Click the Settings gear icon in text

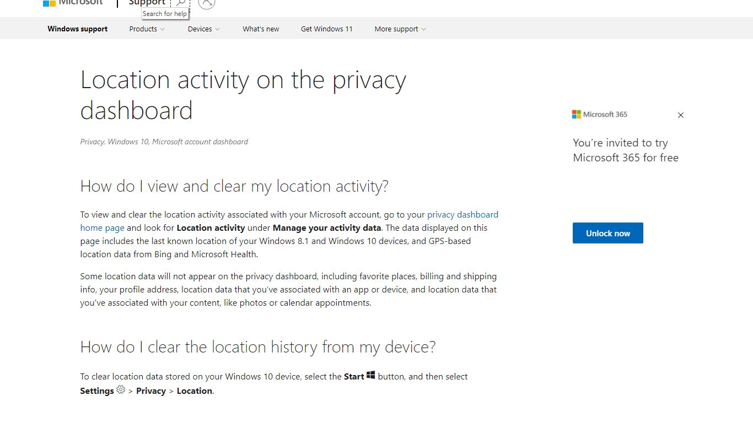tap(121, 389)
